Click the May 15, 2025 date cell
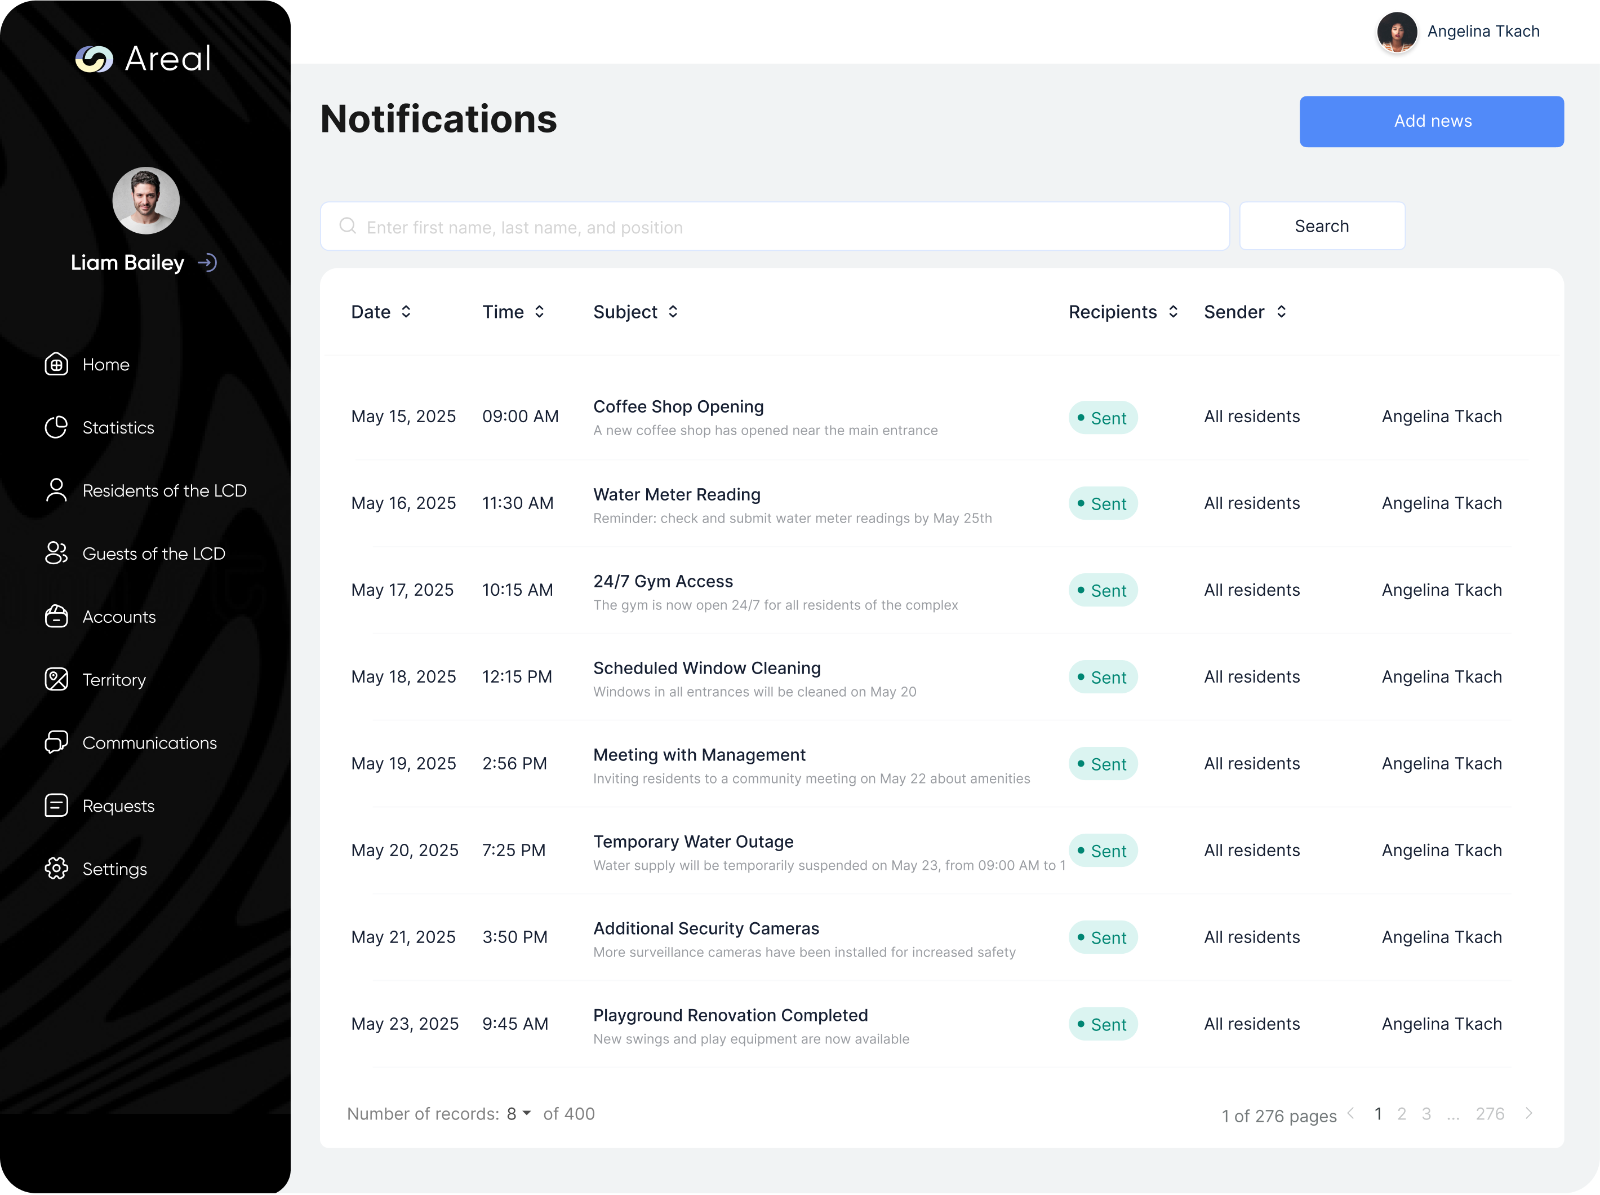Screen dimensions: 1600x1195 click(403, 417)
